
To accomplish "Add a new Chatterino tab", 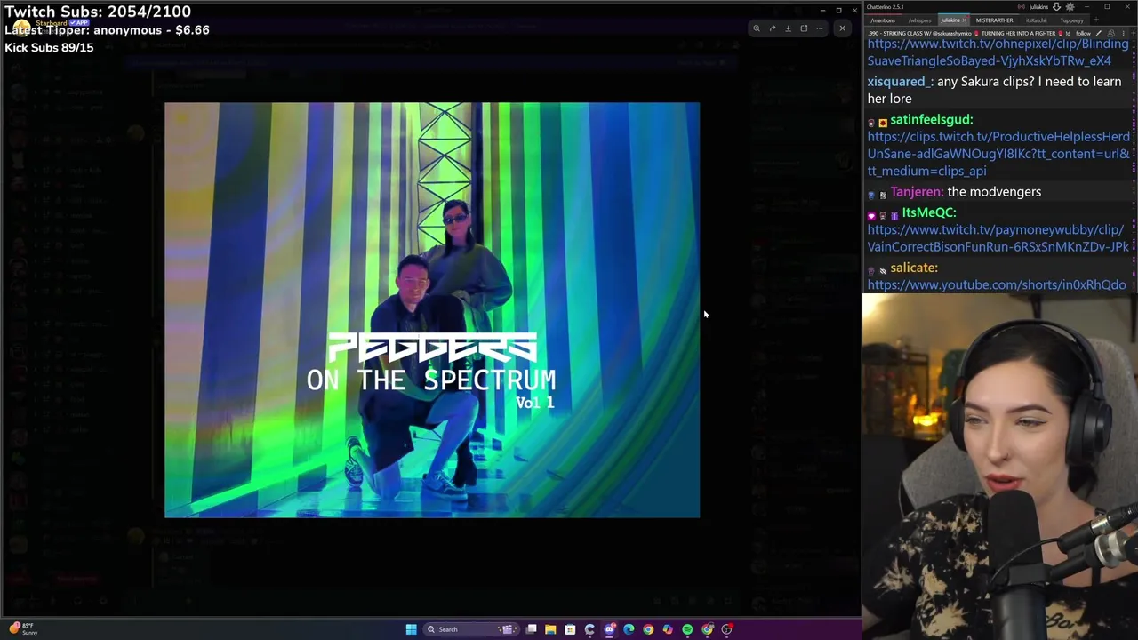I will coord(1096,20).
